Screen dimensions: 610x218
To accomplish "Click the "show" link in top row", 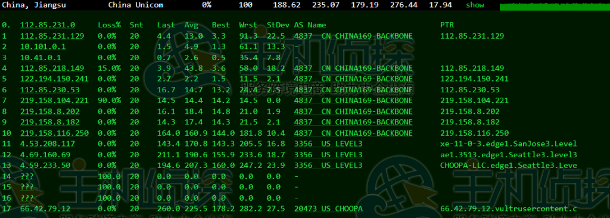I will pos(475,5).
